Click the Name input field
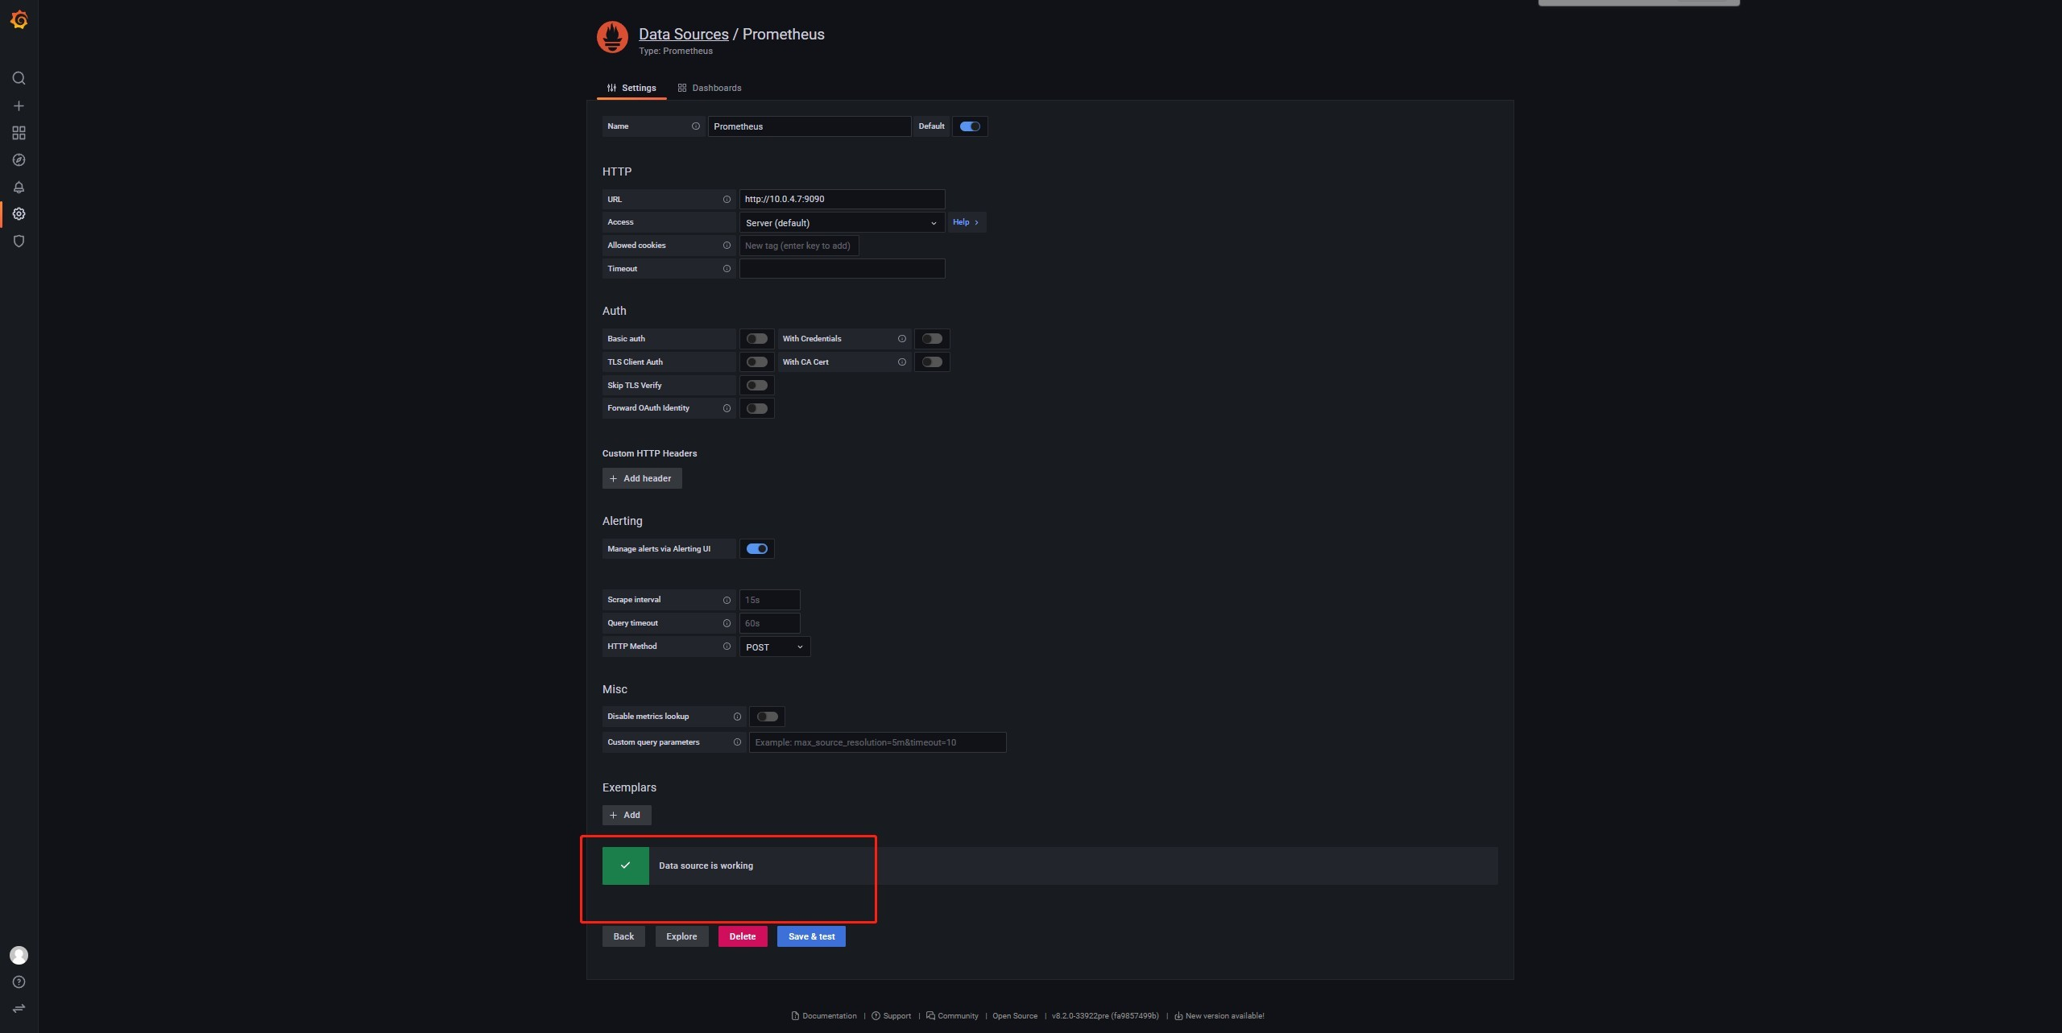Image resolution: width=2062 pixels, height=1033 pixels. (809, 126)
